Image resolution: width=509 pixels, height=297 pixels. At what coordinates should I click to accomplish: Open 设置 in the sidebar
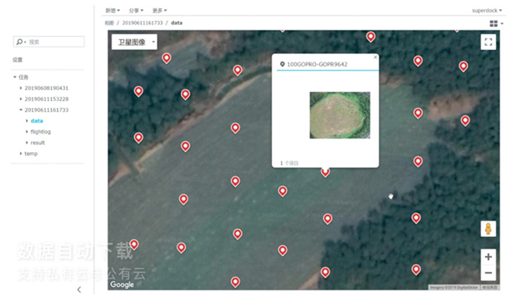click(18, 59)
